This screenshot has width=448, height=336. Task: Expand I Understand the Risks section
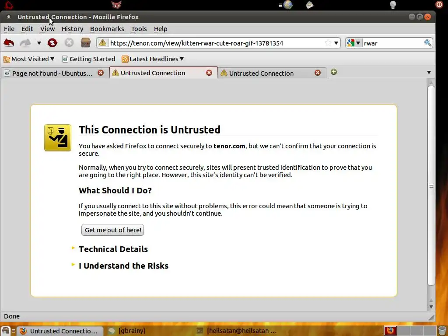coord(123,266)
